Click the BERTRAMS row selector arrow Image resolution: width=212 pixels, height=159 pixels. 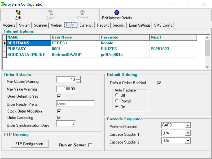click(x=5, y=43)
